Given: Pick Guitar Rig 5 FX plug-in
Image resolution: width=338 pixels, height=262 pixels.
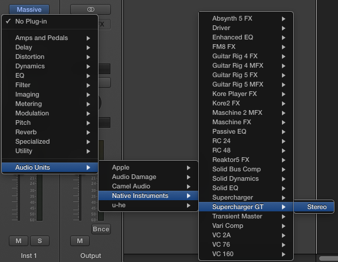Looking at the screenshot, I should tap(246, 75).
